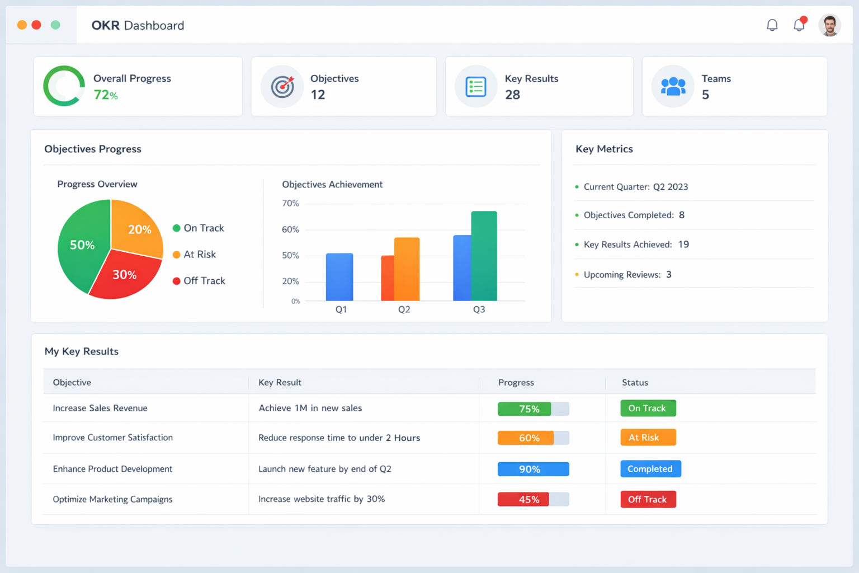Open the Teams people icon

click(672, 87)
